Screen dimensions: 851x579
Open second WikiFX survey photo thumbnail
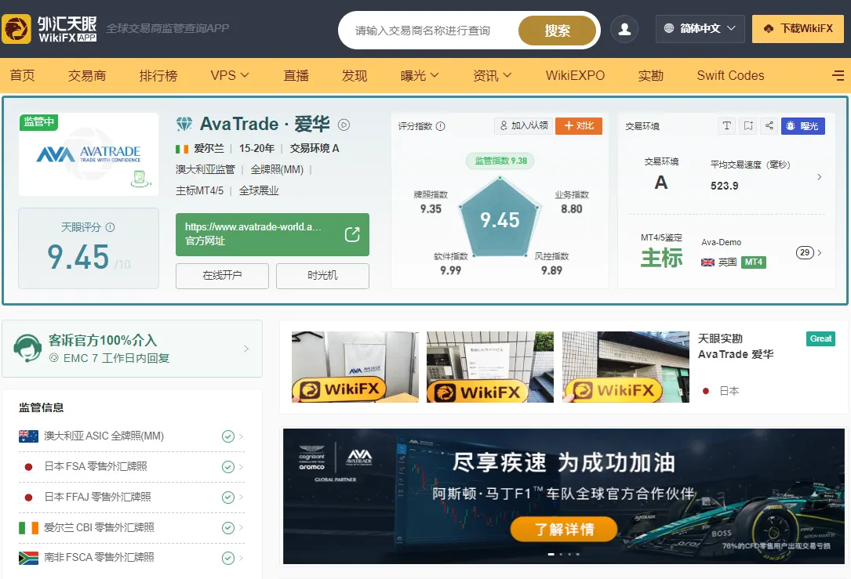click(490, 367)
